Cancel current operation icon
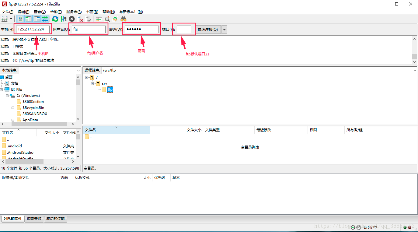The height and width of the screenshot is (232, 418). pyautogui.click(x=72, y=19)
